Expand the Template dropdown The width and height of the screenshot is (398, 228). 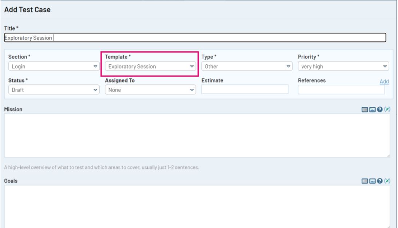[150, 67]
